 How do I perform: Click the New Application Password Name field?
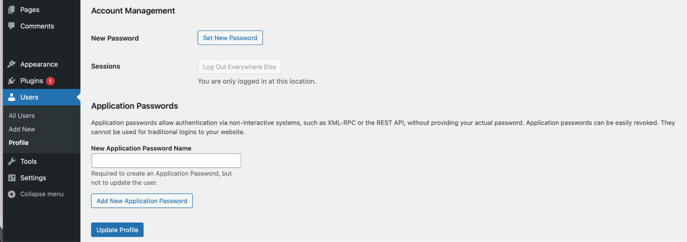pos(166,160)
